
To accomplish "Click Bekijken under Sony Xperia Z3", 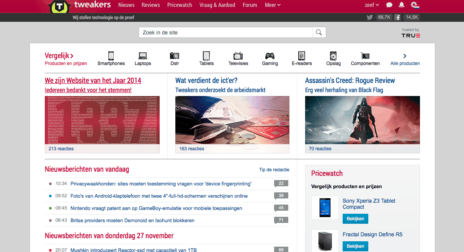I will click(x=356, y=219).
